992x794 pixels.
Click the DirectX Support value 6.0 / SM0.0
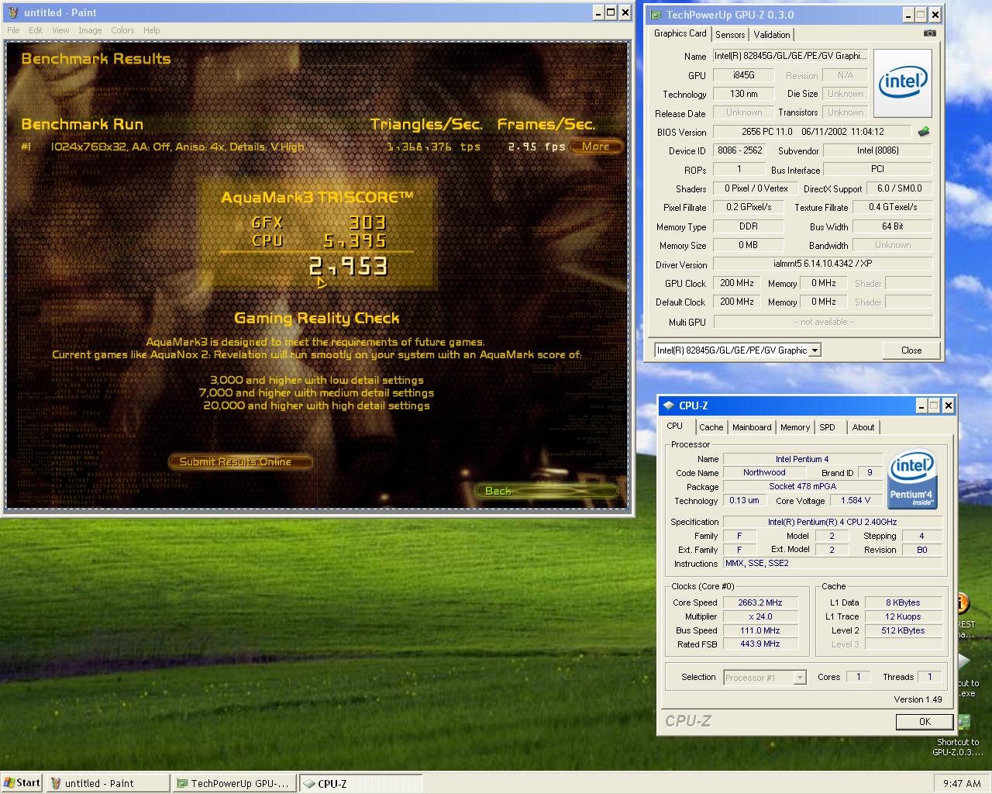[x=899, y=188]
